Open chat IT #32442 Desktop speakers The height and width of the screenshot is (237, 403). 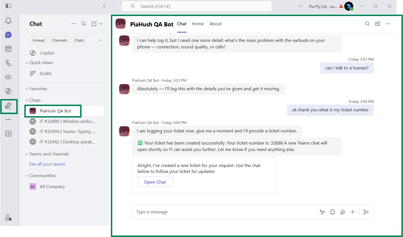click(64, 142)
